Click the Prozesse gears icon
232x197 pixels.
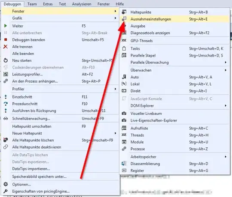pyautogui.click(x=124, y=149)
